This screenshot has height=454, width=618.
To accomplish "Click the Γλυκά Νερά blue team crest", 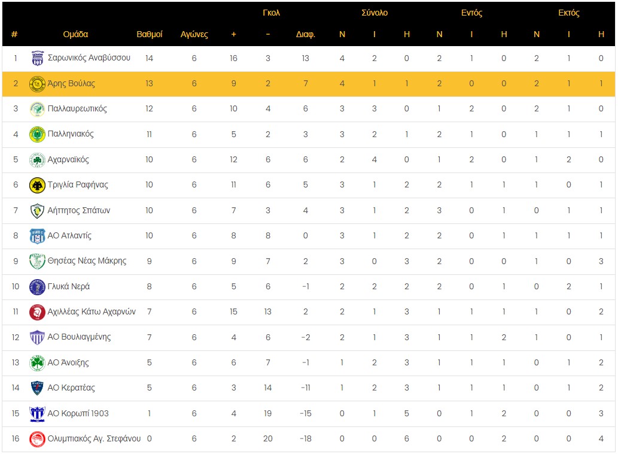I will [x=37, y=287].
